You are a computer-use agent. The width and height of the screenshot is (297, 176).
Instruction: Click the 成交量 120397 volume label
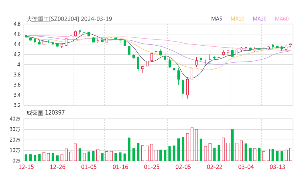tap(45, 113)
